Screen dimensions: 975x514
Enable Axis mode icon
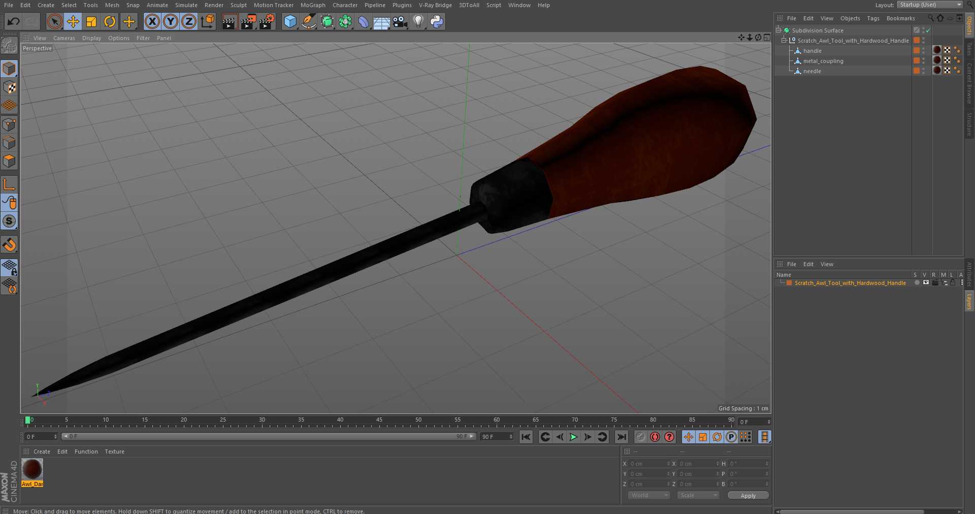pyautogui.click(x=9, y=184)
